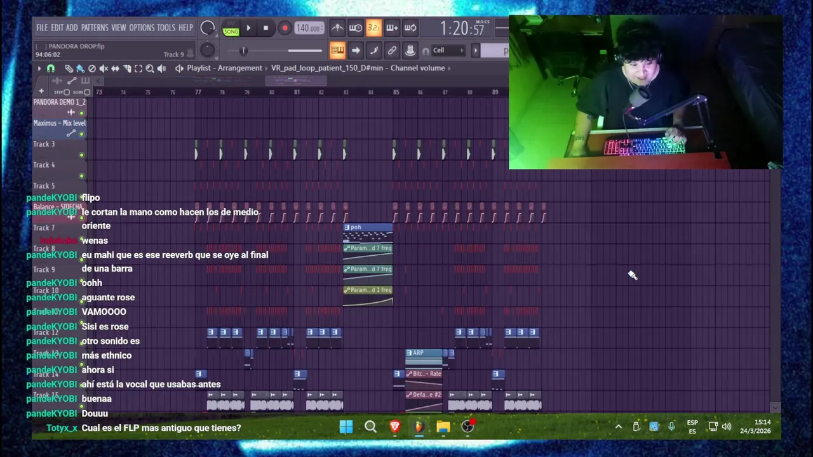Click the 1:20:57 time display

462,29
